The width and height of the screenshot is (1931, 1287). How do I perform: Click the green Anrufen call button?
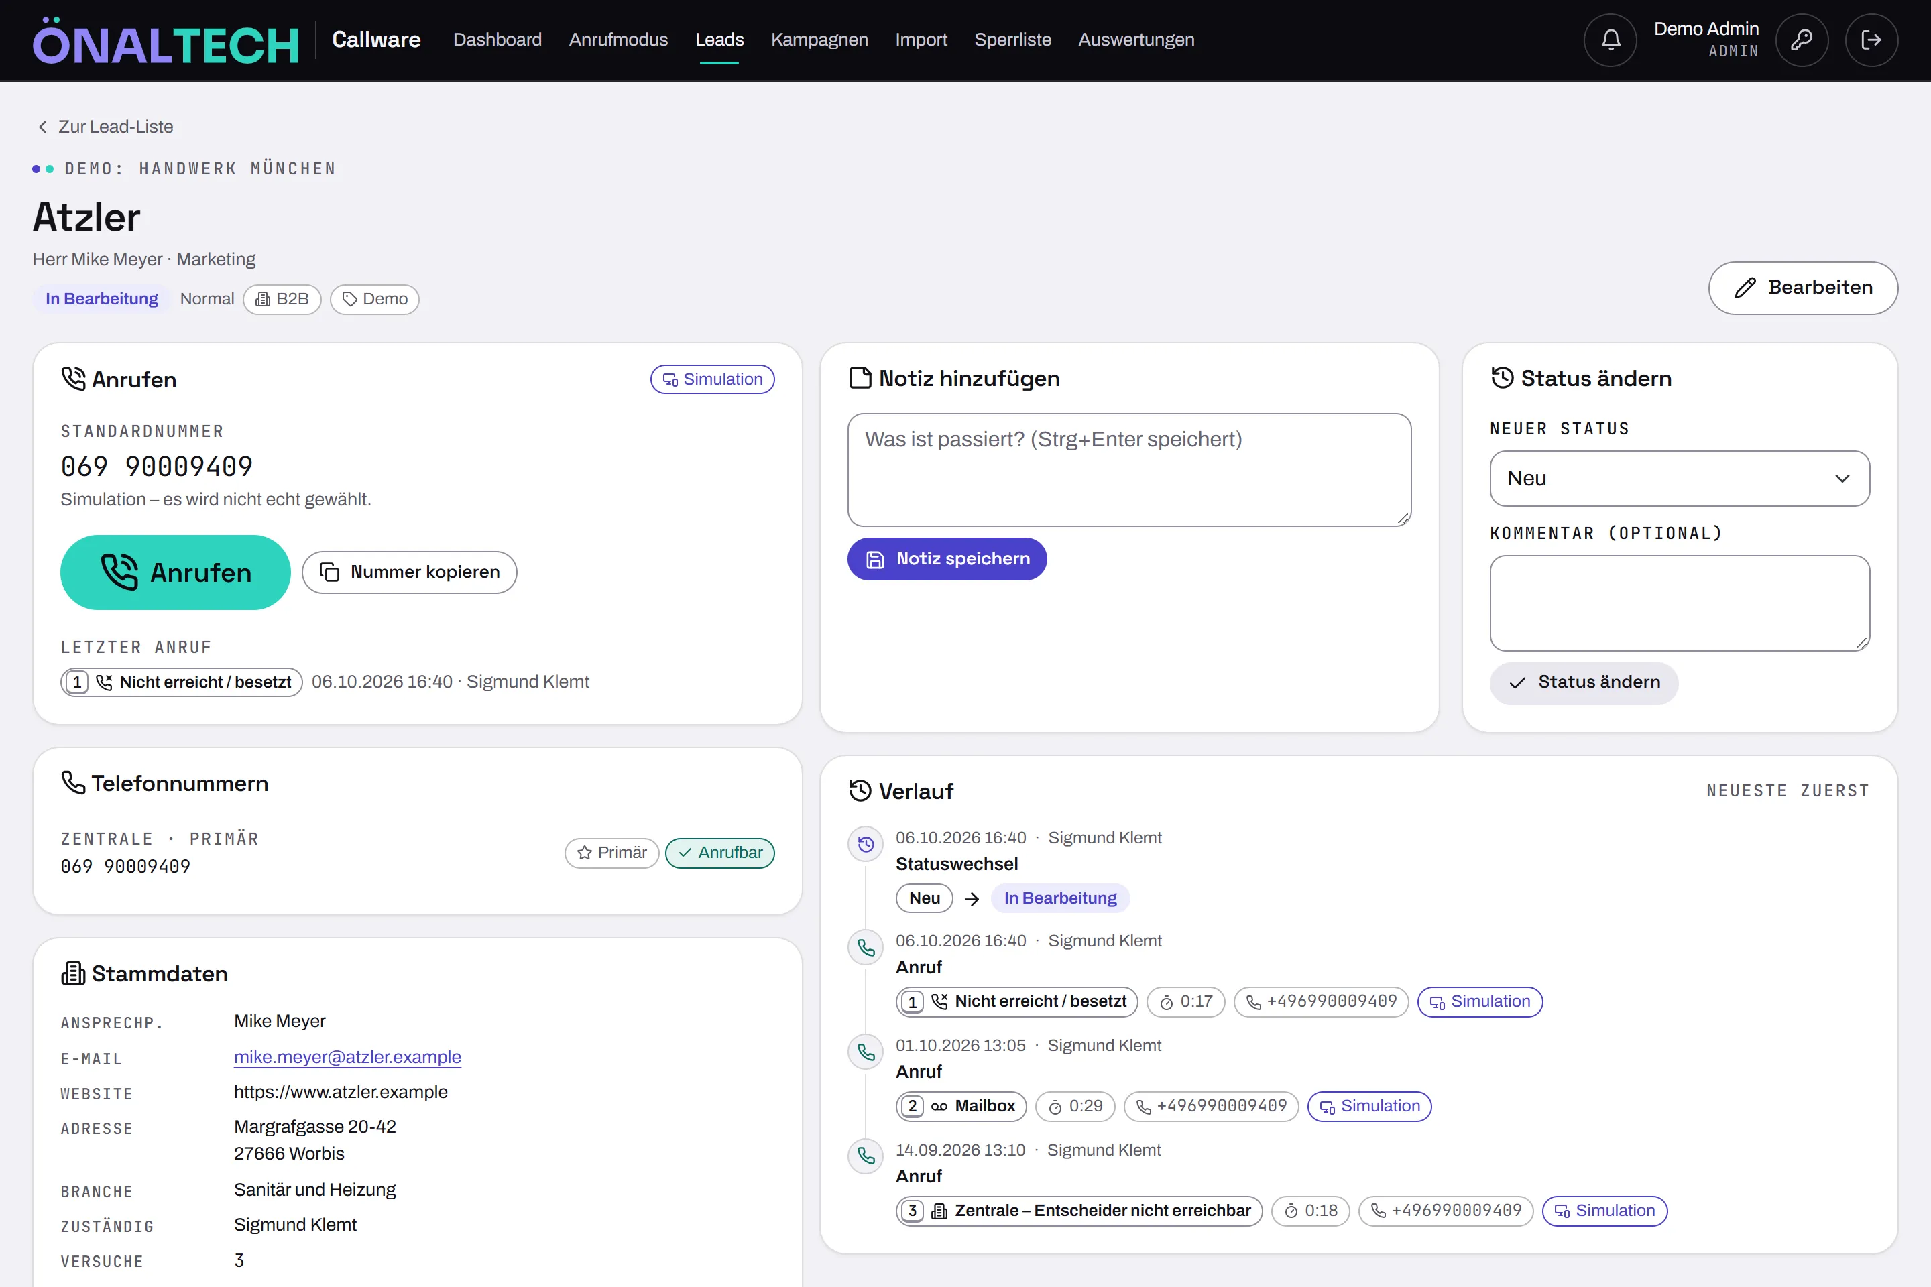click(175, 572)
